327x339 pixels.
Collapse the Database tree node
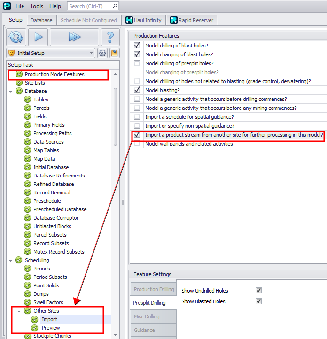(11, 92)
